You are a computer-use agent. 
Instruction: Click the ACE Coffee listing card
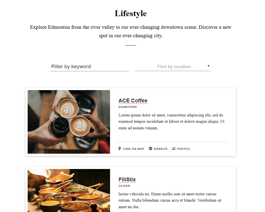pos(131,122)
